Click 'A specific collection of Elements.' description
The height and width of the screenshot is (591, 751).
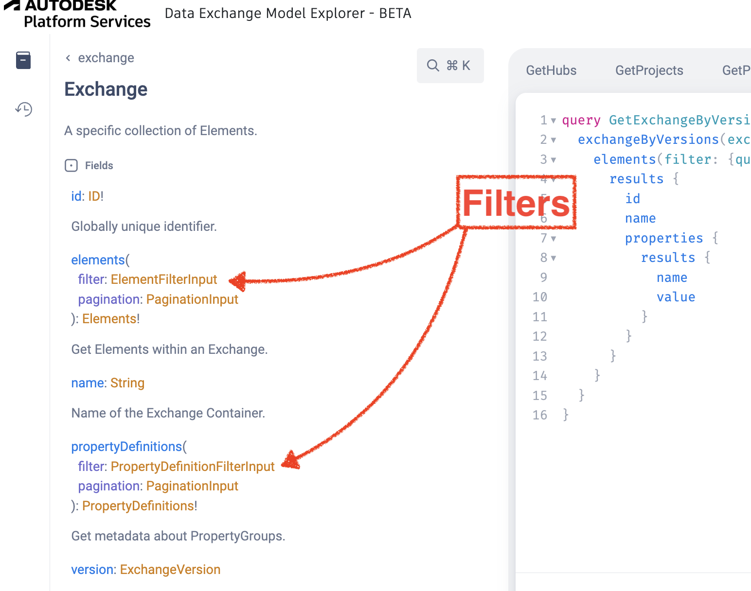161,131
